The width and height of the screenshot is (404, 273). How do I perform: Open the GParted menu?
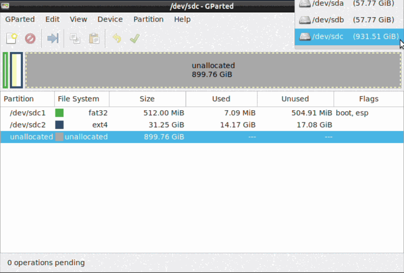[20, 19]
